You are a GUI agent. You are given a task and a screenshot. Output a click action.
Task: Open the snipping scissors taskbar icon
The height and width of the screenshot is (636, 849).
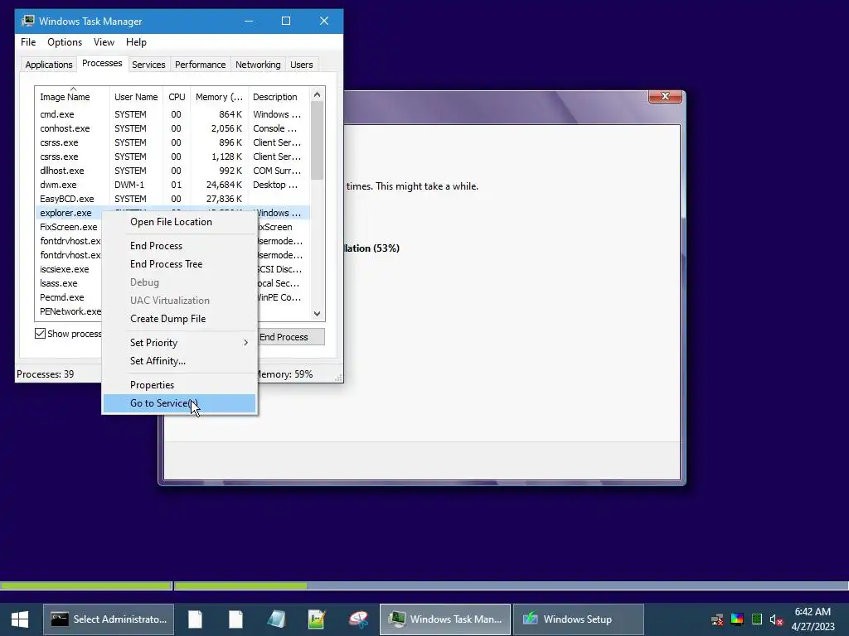[x=358, y=619]
